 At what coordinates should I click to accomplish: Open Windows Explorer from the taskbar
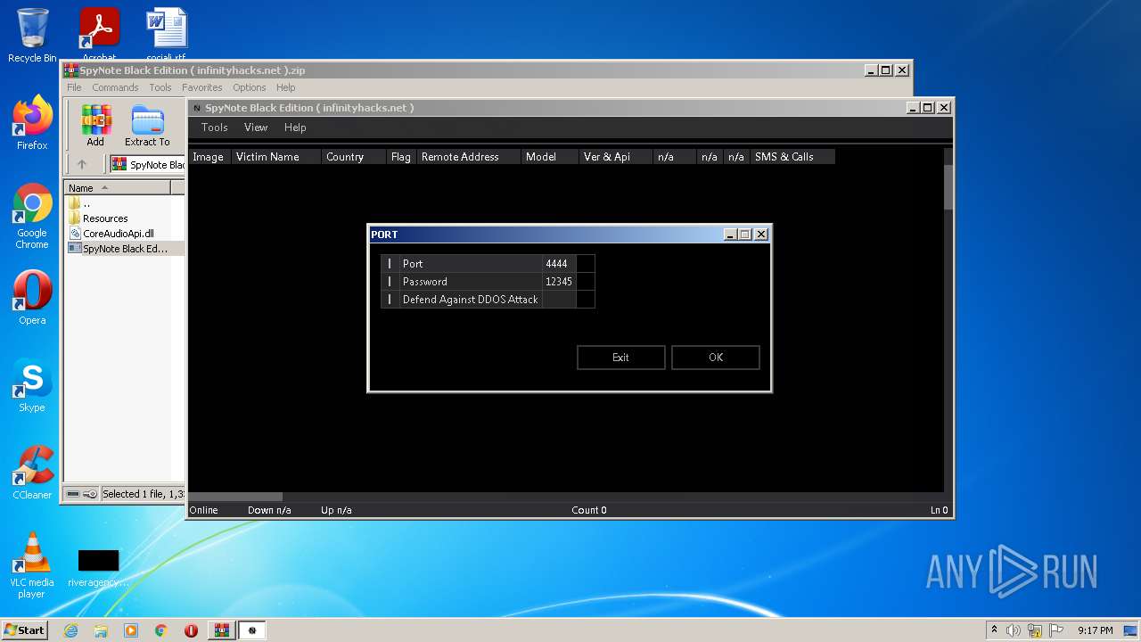click(x=101, y=630)
